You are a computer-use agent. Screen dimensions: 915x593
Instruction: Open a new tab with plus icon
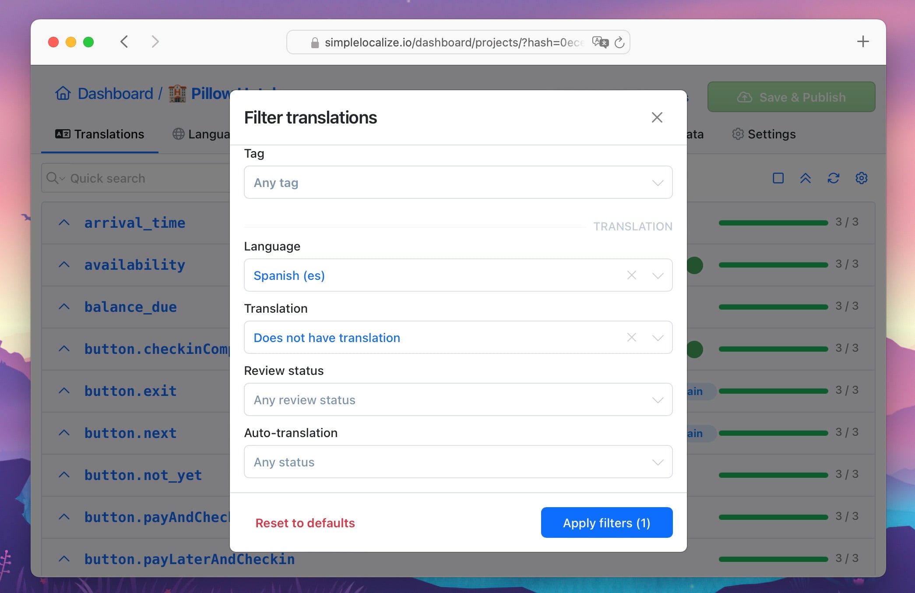[863, 42]
